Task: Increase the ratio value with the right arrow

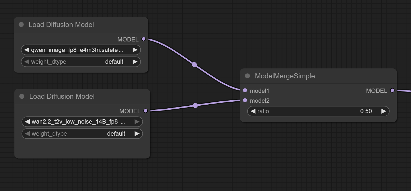Action: [384, 111]
